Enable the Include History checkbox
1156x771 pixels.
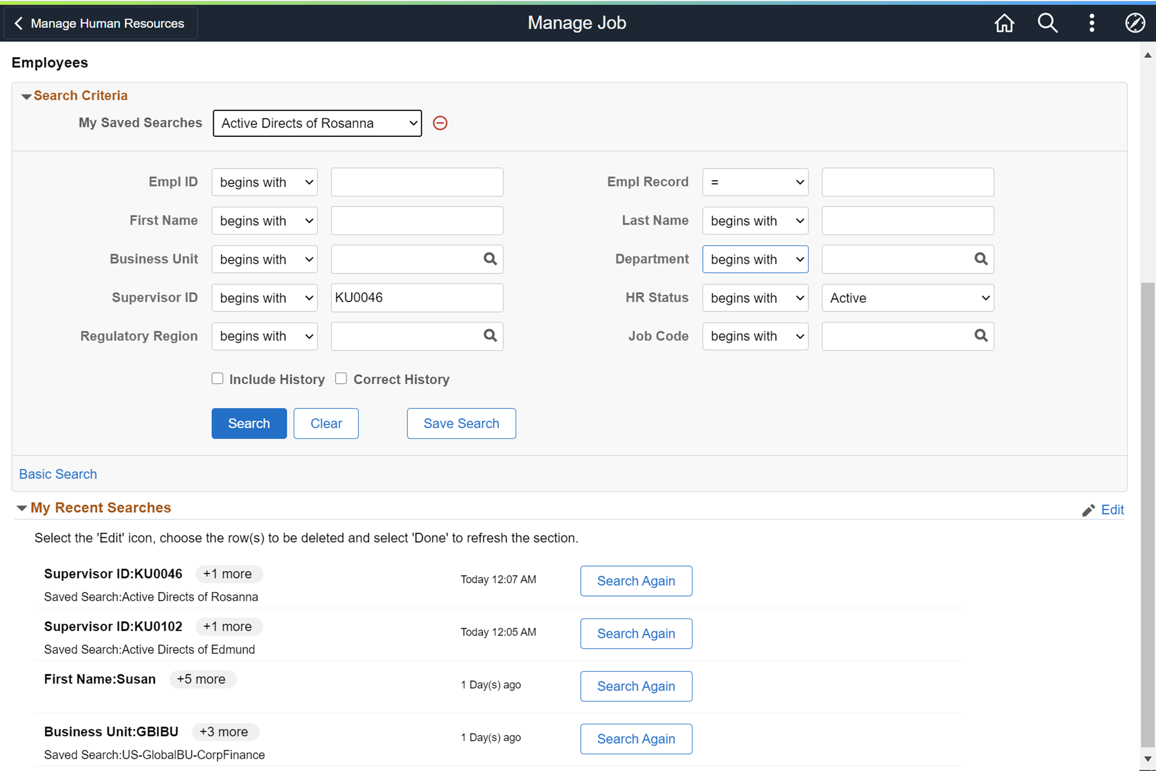(217, 378)
